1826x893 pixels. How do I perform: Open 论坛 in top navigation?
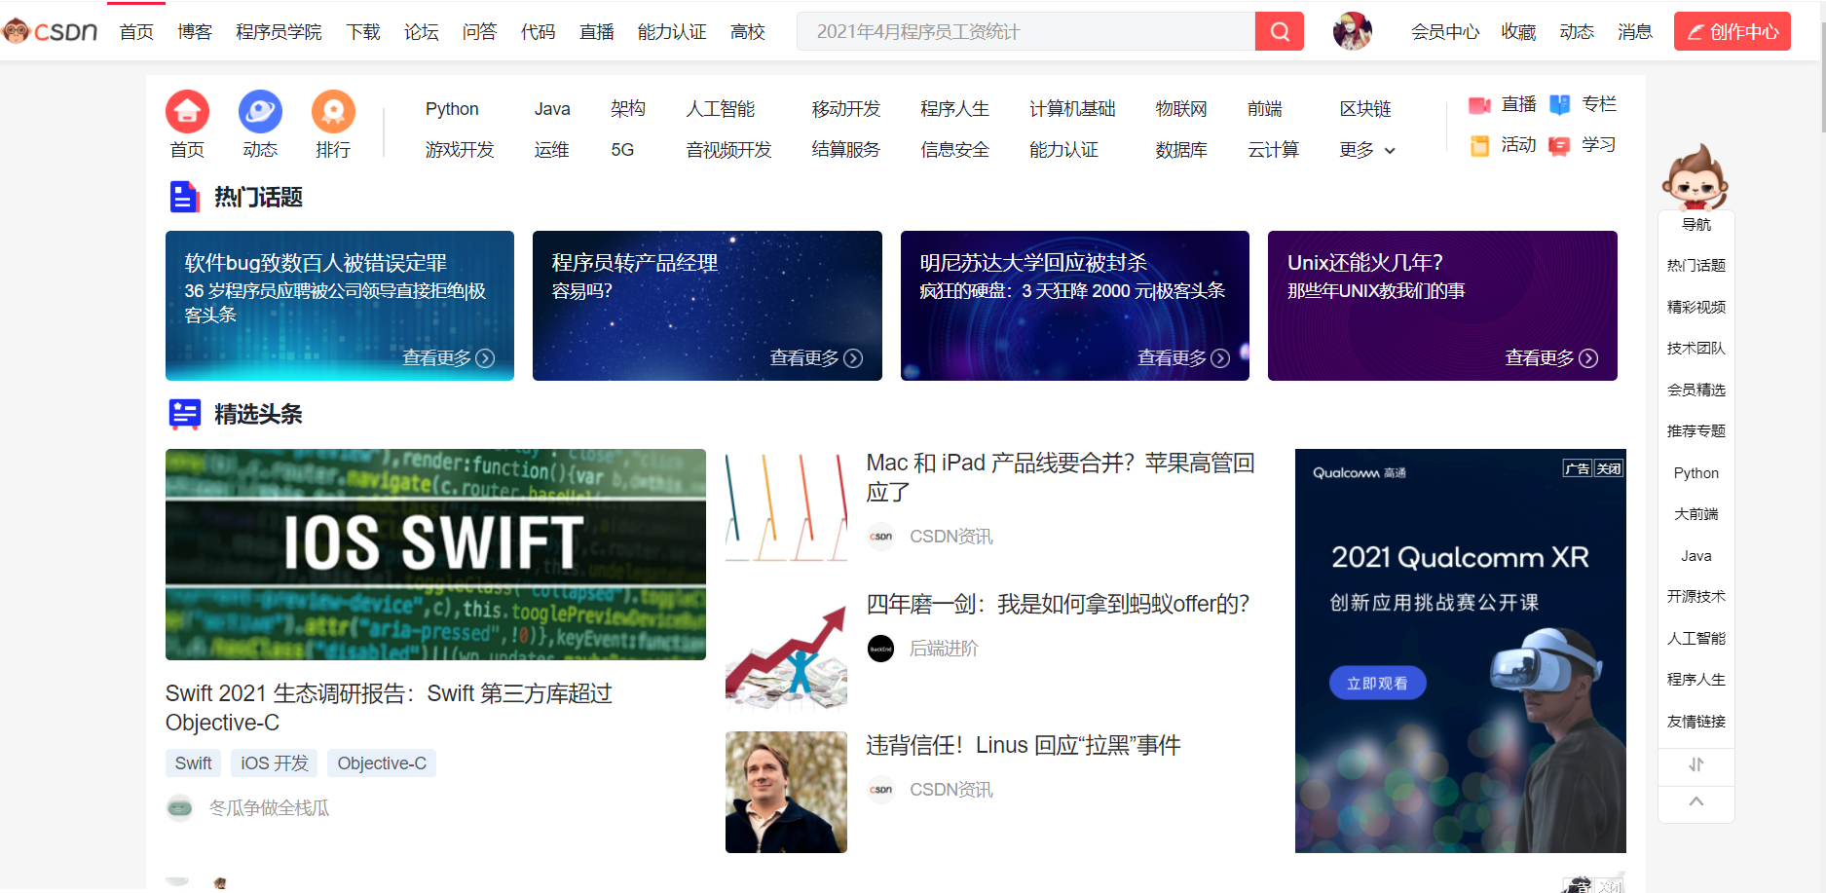click(x=422, y=32)
